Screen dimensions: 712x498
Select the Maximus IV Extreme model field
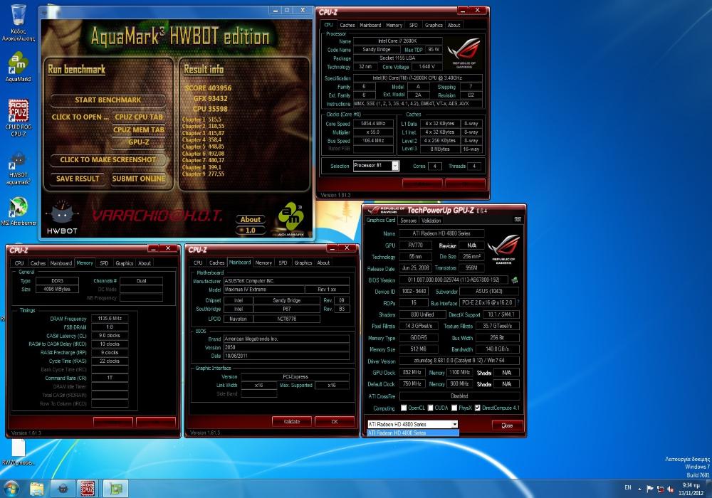(x=263, y=290)
